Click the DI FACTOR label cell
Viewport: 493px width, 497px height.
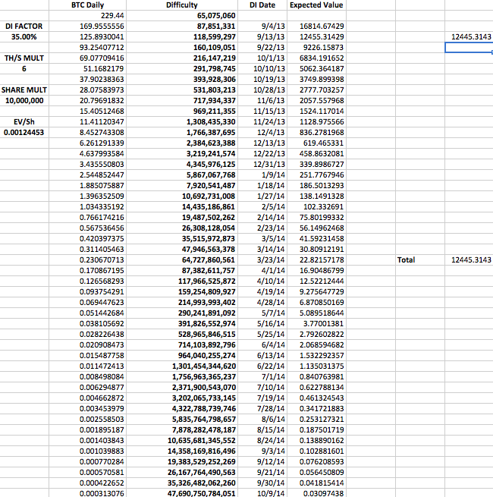click(x=24, y=27)
